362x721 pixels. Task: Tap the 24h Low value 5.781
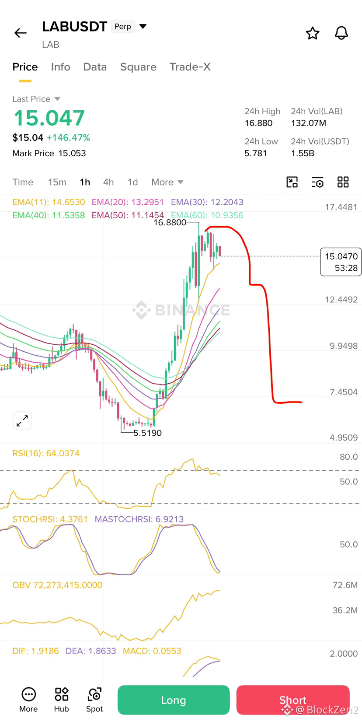(256, 153)
